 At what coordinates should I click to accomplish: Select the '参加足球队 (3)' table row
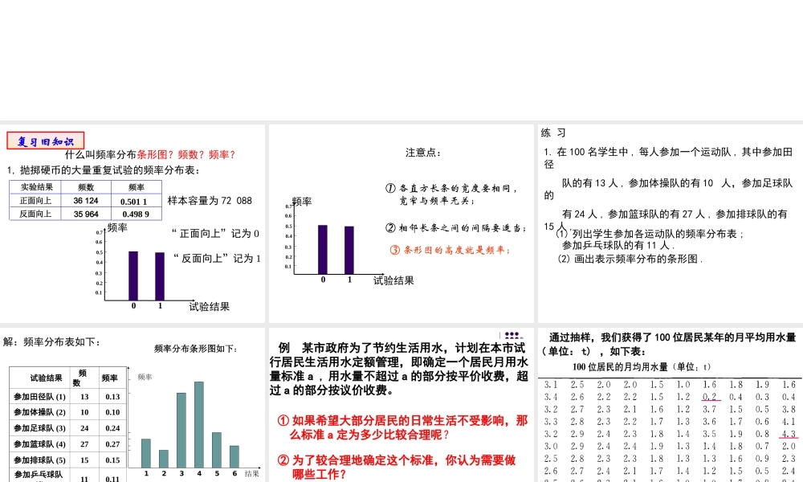67,428
